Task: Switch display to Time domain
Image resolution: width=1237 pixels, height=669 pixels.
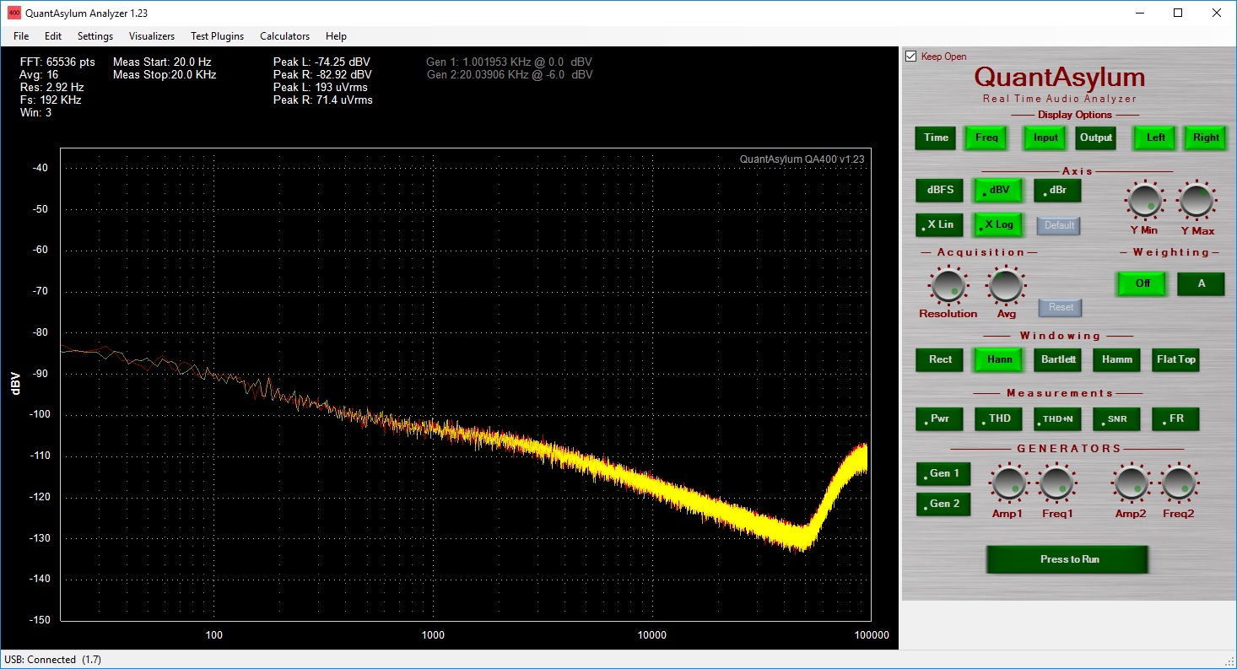Action: click(x=936, y=138)
